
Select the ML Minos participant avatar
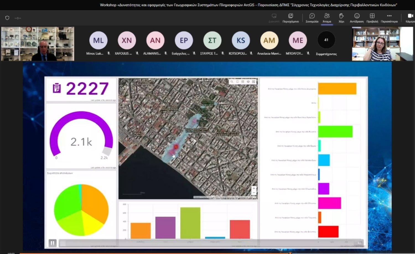pyautogui.click(x=98, y=41)
